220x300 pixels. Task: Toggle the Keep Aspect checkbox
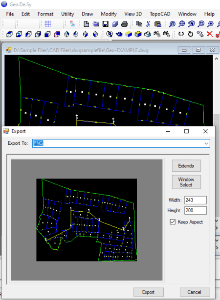click(173, 222)
